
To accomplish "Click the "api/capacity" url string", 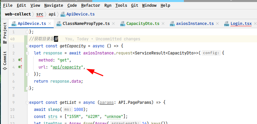I will pos(67,67).
